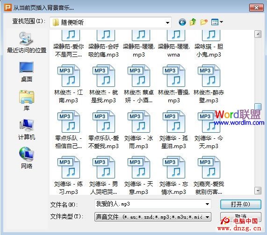267x235 pixels.
Task: Open the Libraries (库) shortcut
Action: [x=27, y=101]
